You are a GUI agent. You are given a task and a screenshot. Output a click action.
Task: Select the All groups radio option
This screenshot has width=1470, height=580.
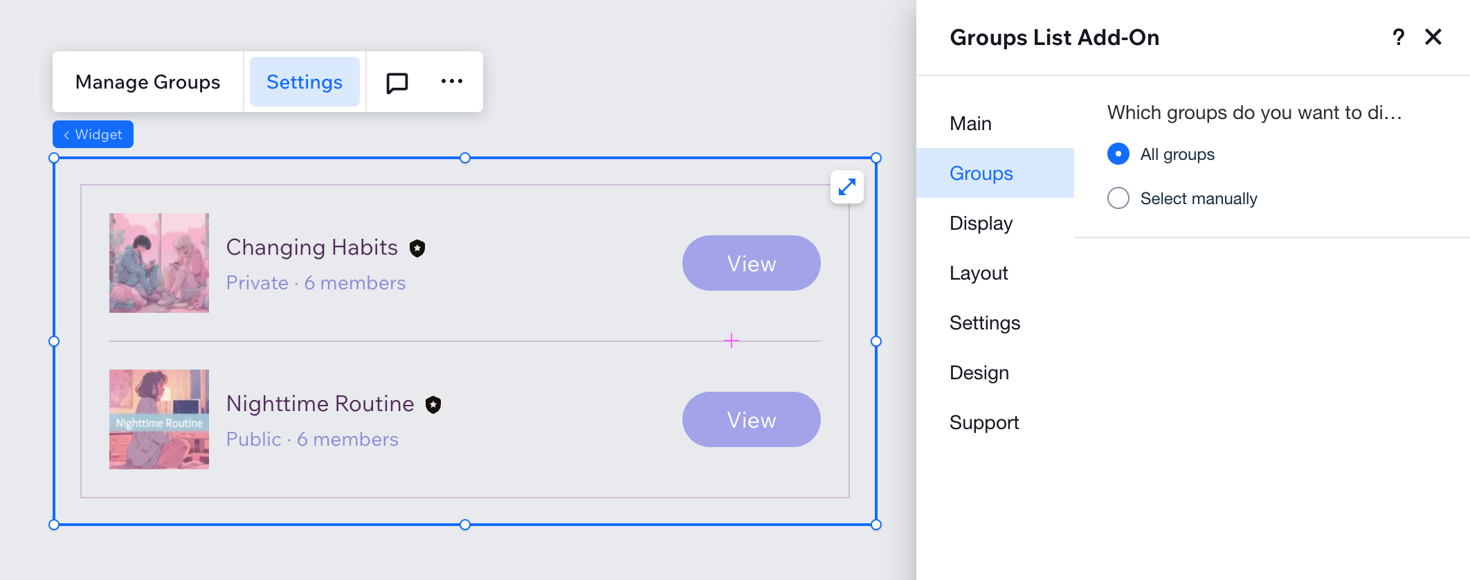[x=1118, y=154]
